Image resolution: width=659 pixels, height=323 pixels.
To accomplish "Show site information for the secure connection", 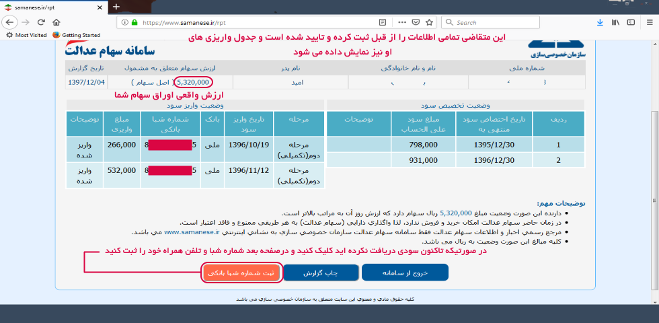I will (x=125, y=22).
